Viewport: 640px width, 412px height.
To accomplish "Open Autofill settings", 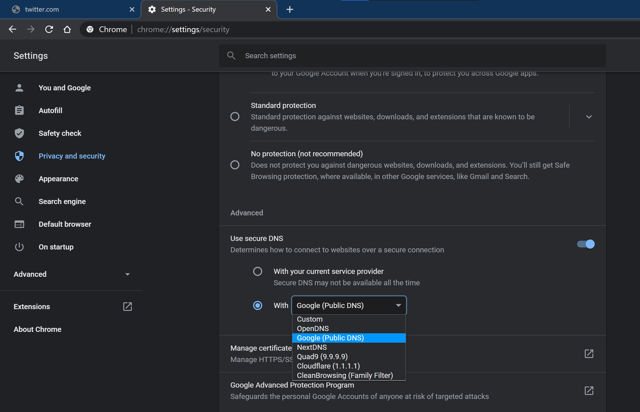I will click(x=50, y=111).
